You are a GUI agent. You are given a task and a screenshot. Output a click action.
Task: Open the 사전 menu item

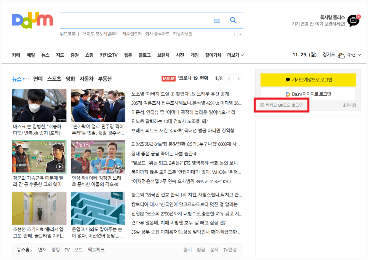[180, 55]
